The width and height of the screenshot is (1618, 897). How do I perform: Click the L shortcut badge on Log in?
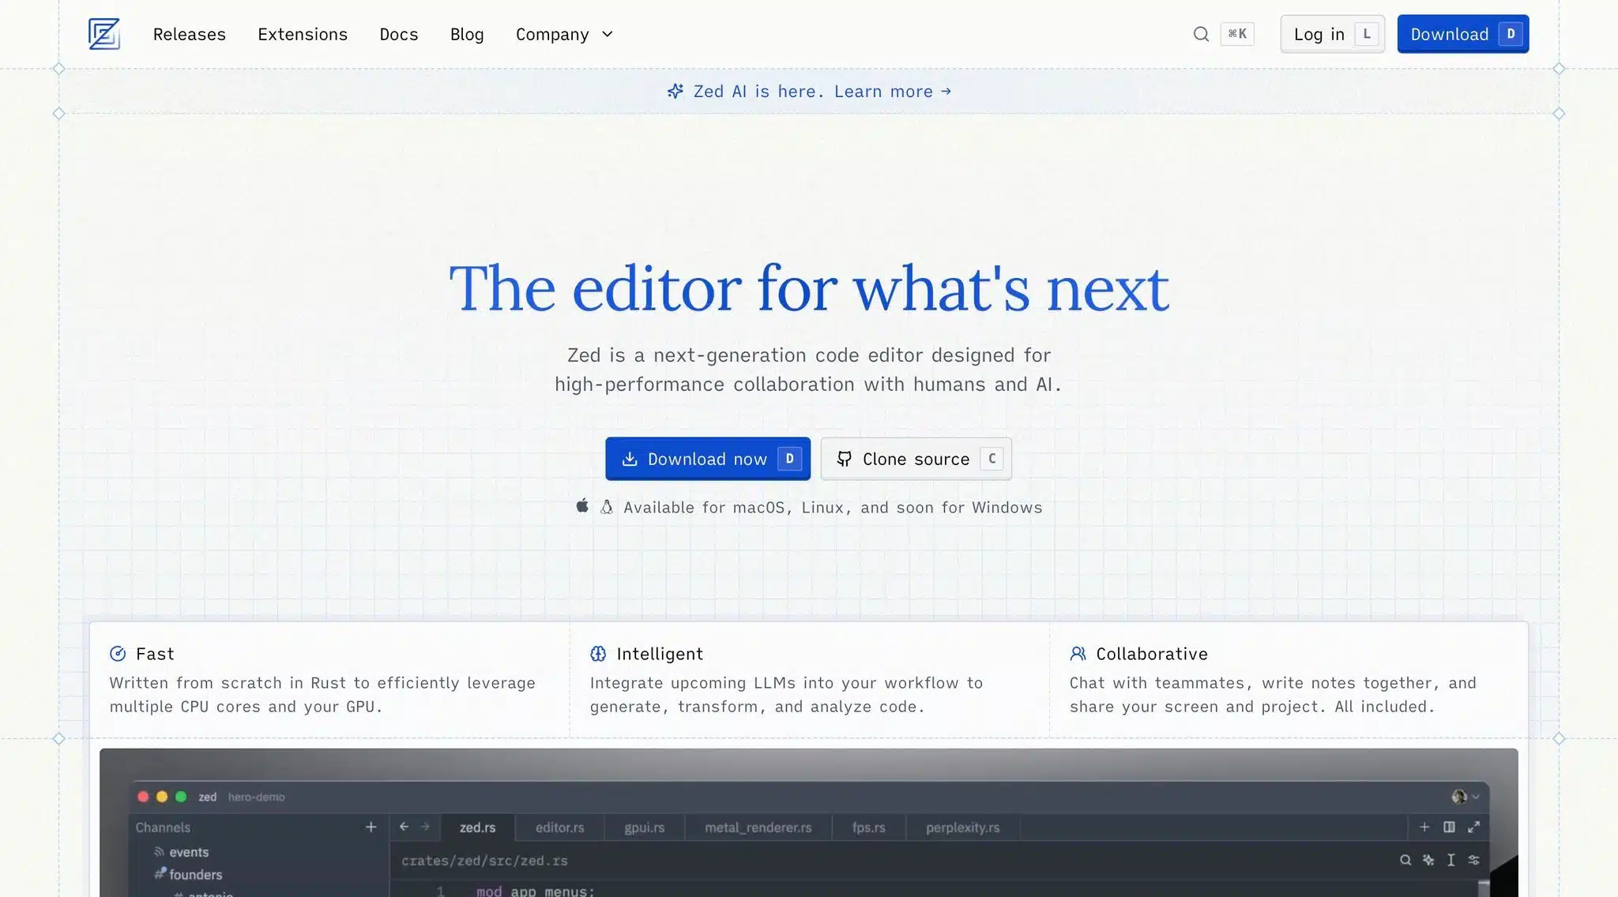pyautogui.click(x=1367, y=34)
